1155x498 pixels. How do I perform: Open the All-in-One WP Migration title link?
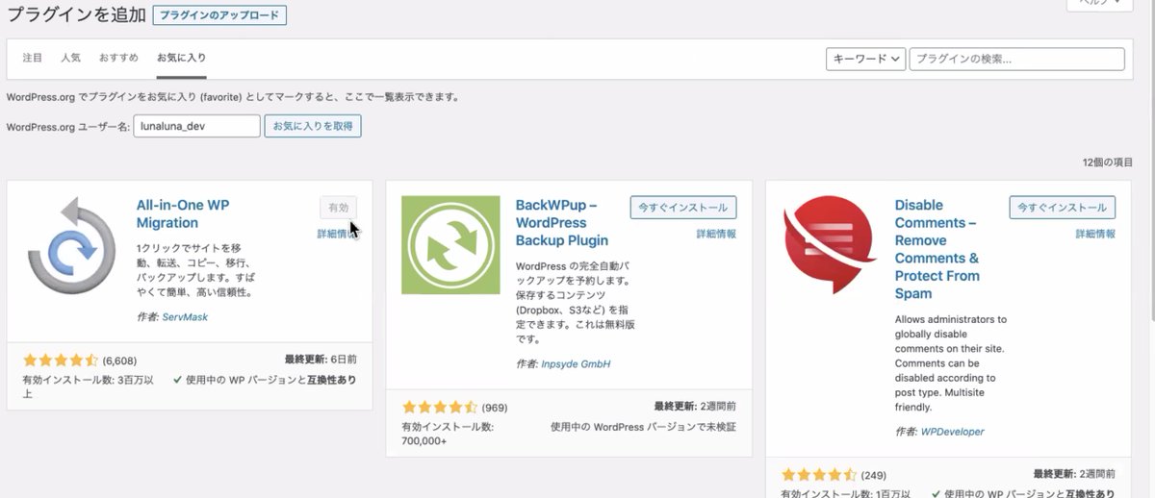coord(183,213)
